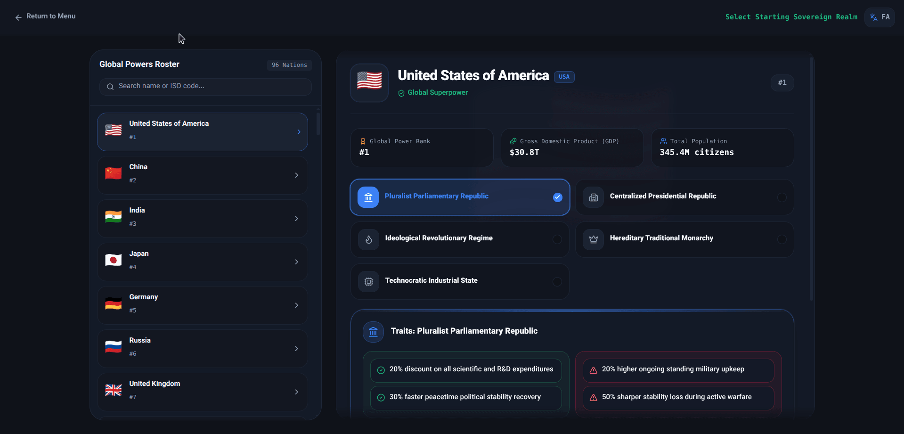Open the Japan row chevron
The width and height of the screenshot is (904, 434).
point(296,262)
